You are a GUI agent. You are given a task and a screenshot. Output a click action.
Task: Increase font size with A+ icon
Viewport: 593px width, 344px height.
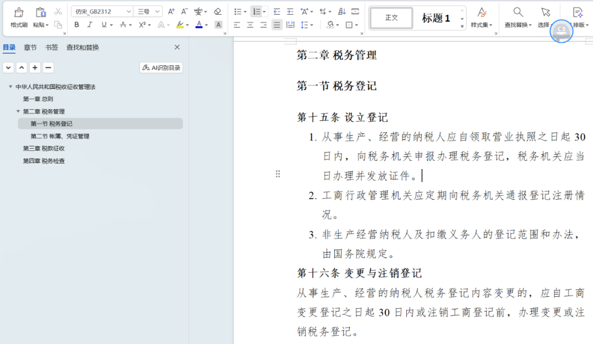[x=171, y=12]
